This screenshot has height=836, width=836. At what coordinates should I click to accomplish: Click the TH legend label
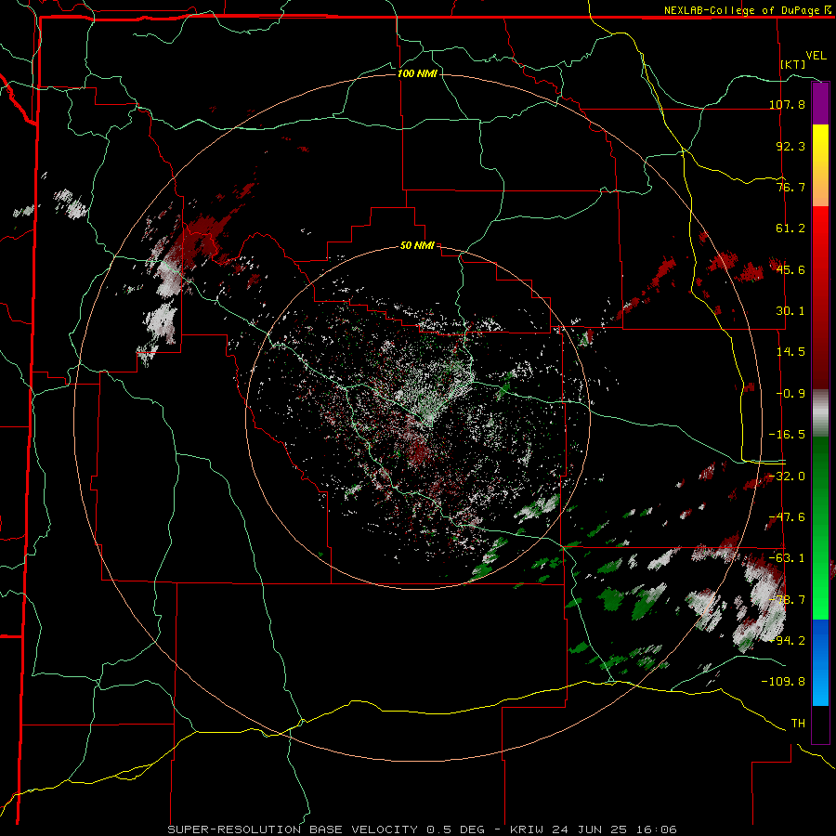pos(798,724)
